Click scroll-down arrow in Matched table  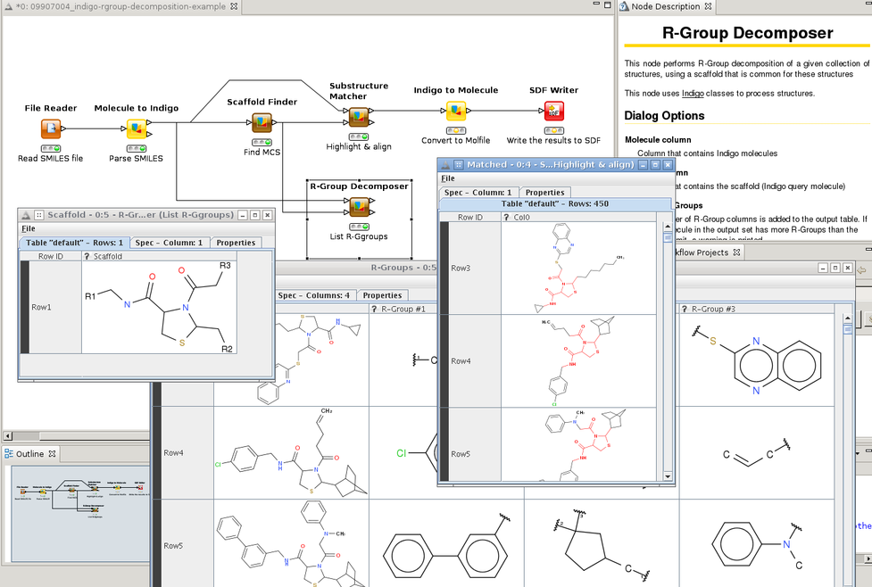(x=667, y=478)
